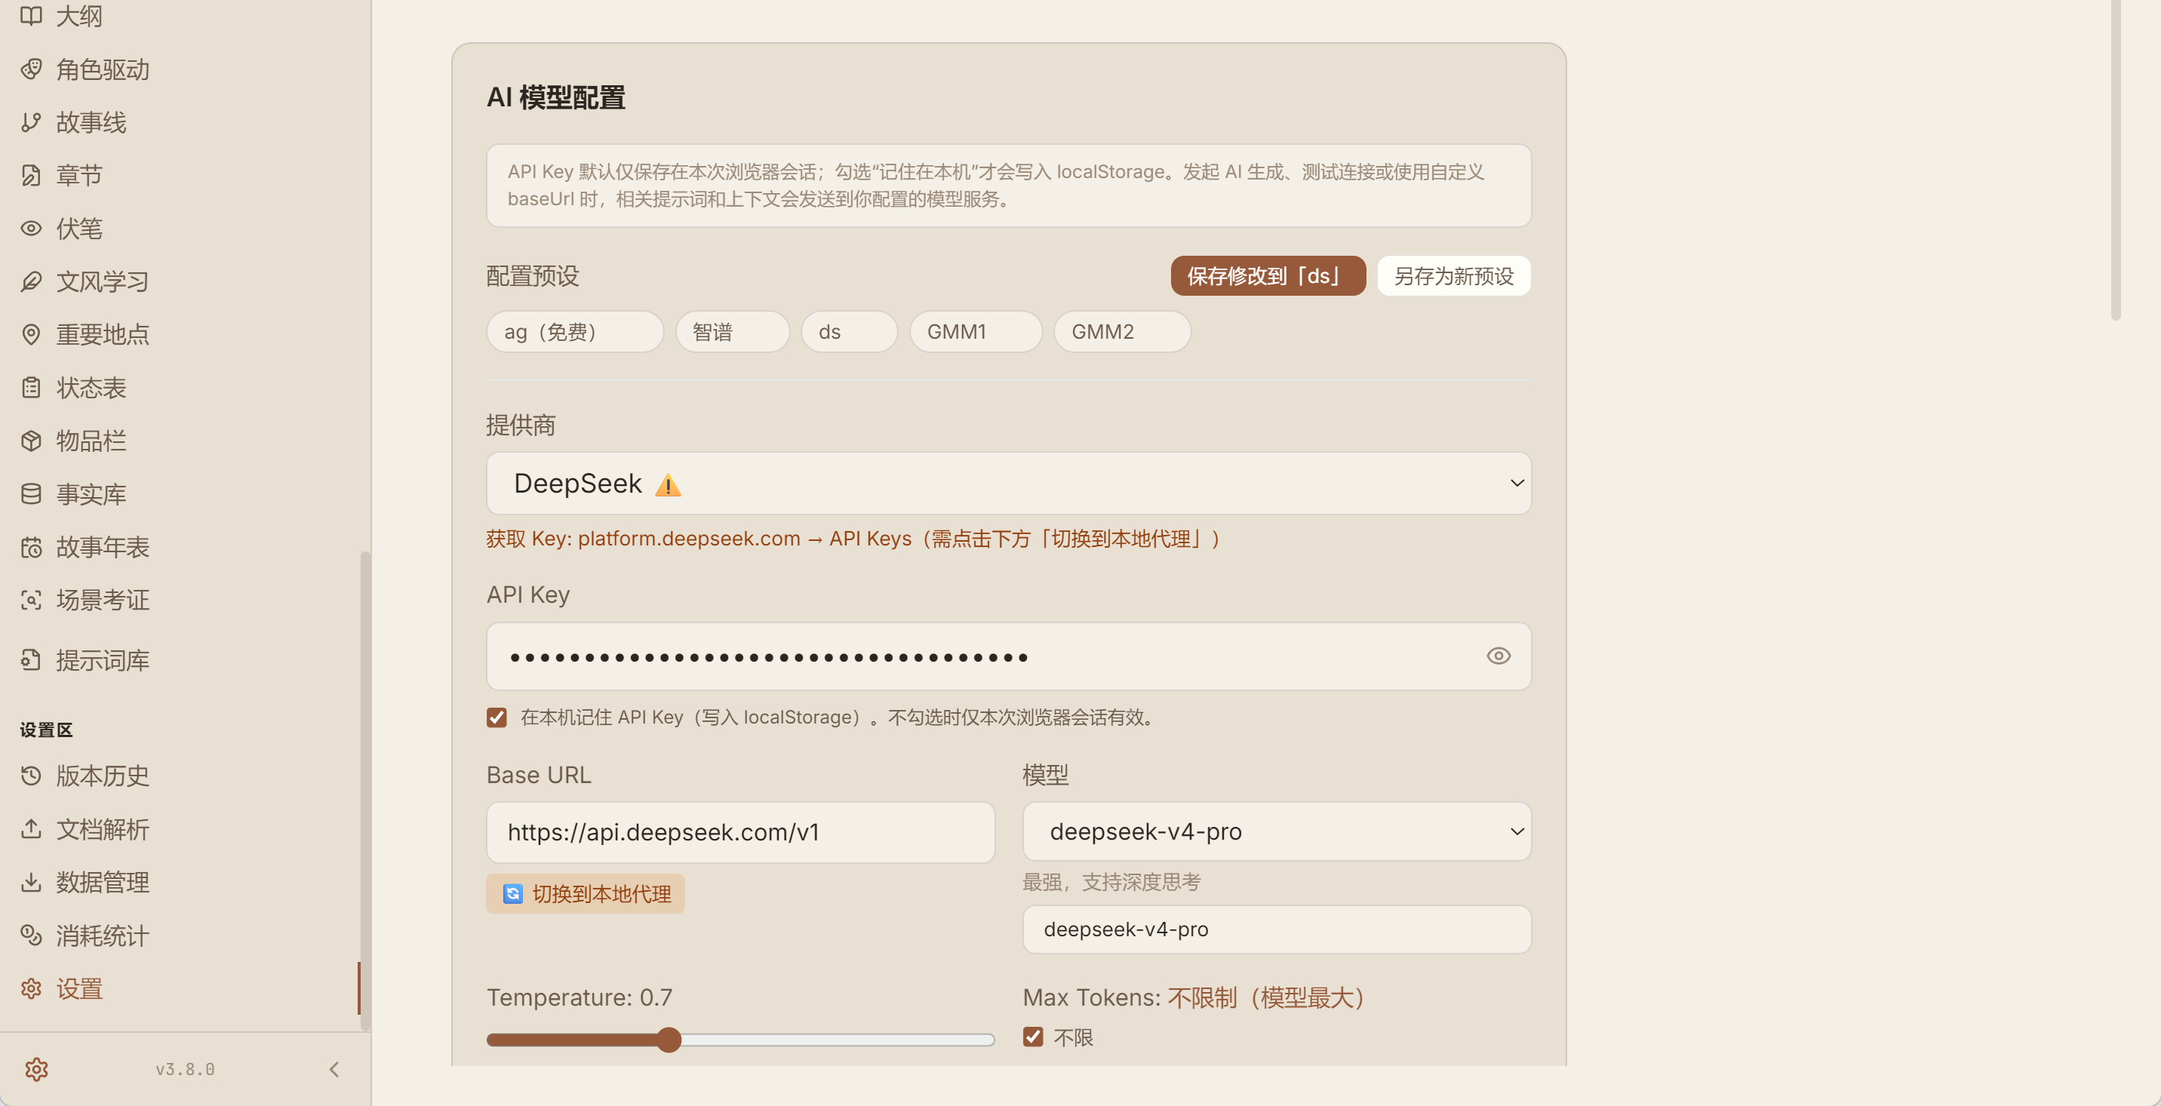Viewport: 2161px width, 1106px height.
Task: Click 保存修改到「ds」button
Action: pos(1268,276)
